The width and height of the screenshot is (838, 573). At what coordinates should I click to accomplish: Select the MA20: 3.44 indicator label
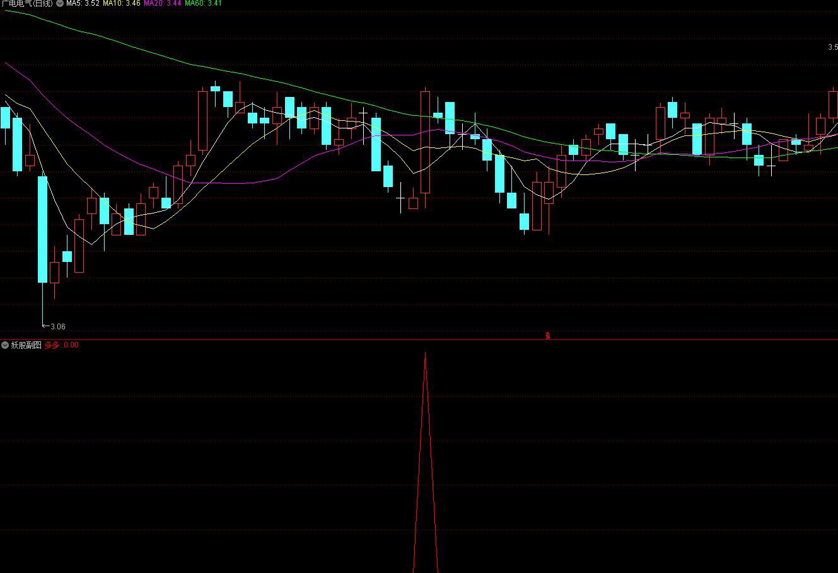[x=163, y=3]
